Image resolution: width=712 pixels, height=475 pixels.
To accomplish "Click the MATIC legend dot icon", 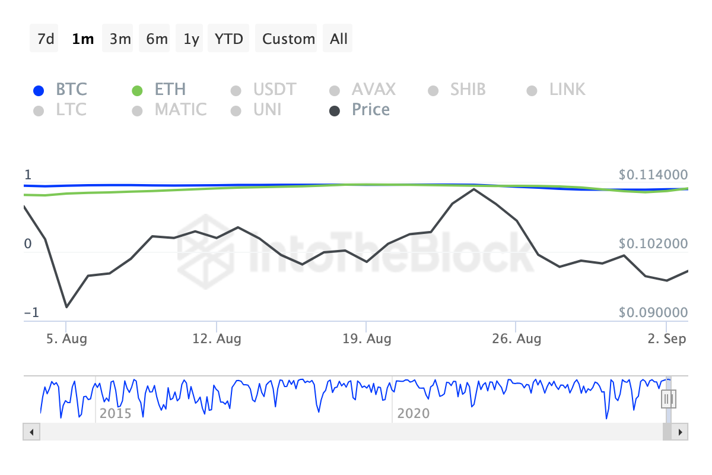I will point(137,110).
